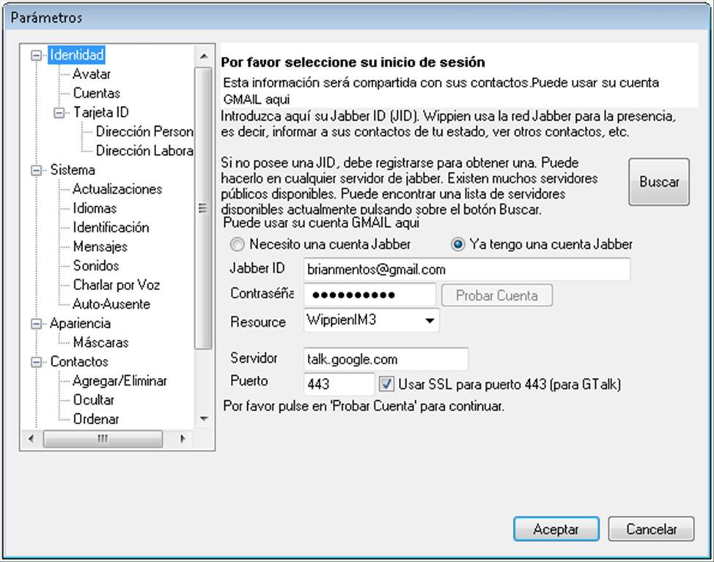The image size is (714, 562).
Task: Open Agregar/Eliminar contacts settings
Action: (x=119, y=381)
